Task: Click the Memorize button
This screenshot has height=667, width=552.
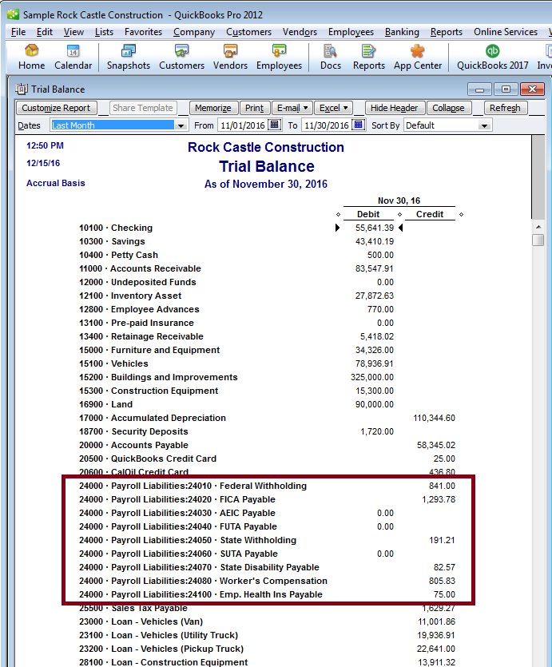Action: (213, 108)
